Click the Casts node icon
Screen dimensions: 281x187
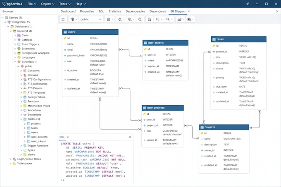[19, 35]
